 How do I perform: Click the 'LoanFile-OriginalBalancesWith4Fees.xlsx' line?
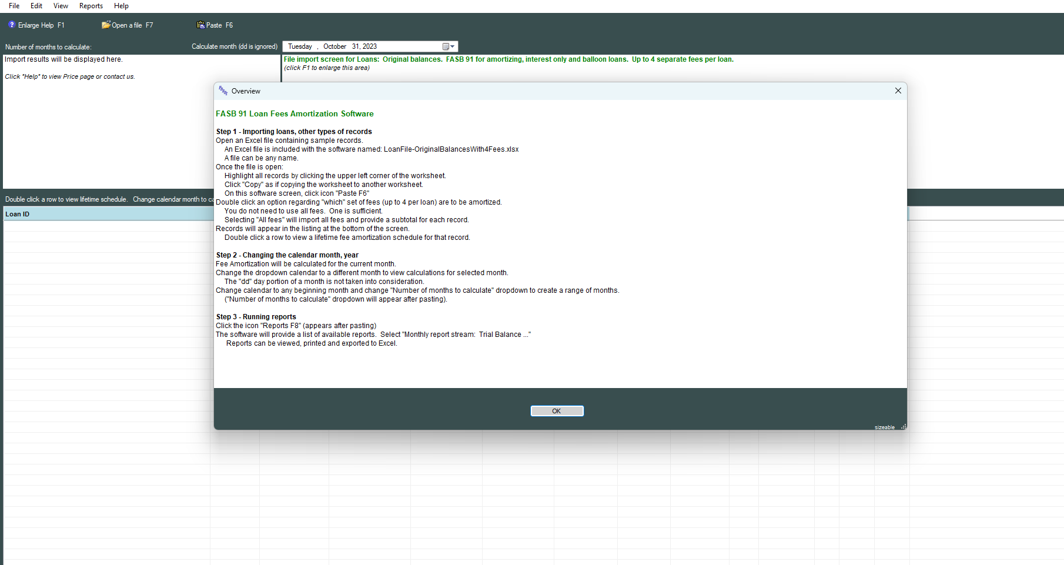click(372, 149)
